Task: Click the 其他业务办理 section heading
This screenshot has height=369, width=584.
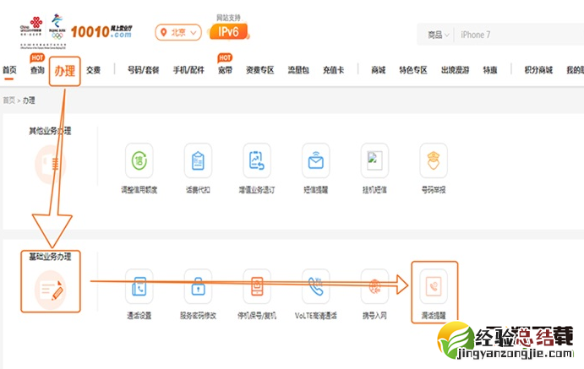Action: [50, 131]
